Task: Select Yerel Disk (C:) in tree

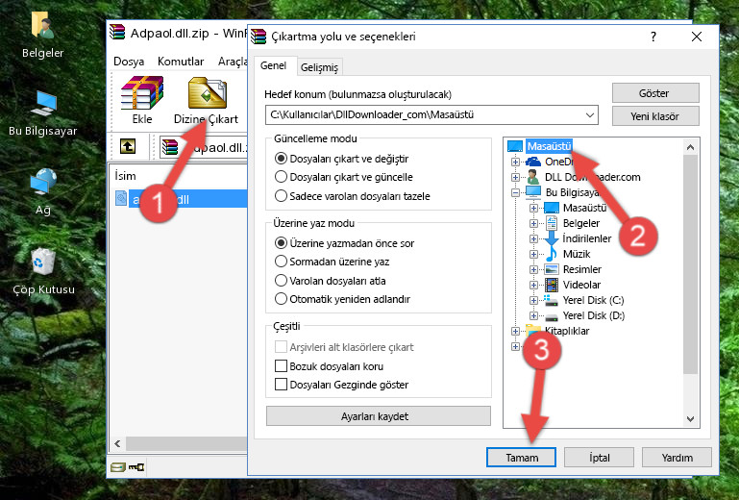Action: 593,300
